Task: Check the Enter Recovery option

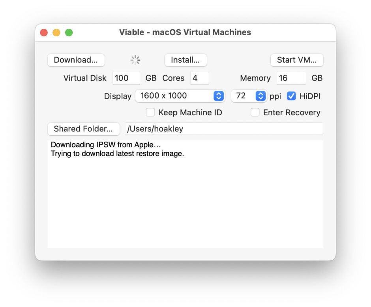Action: [255, 112]
